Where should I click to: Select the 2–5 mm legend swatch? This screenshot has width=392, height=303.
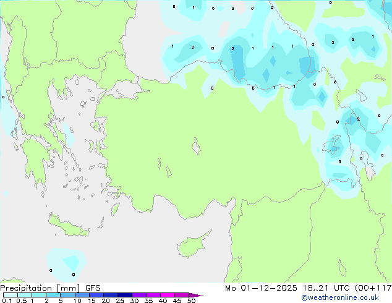pyautogui.click(x=53, y=295)
